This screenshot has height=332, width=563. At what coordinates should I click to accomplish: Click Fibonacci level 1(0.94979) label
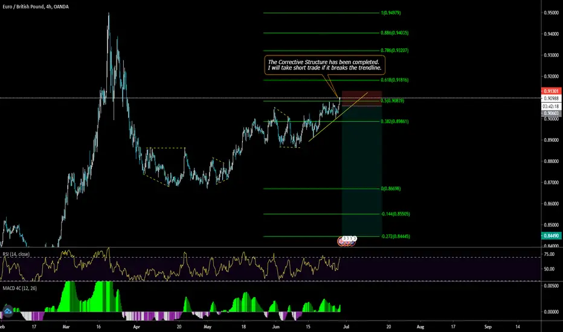point(391,13)
